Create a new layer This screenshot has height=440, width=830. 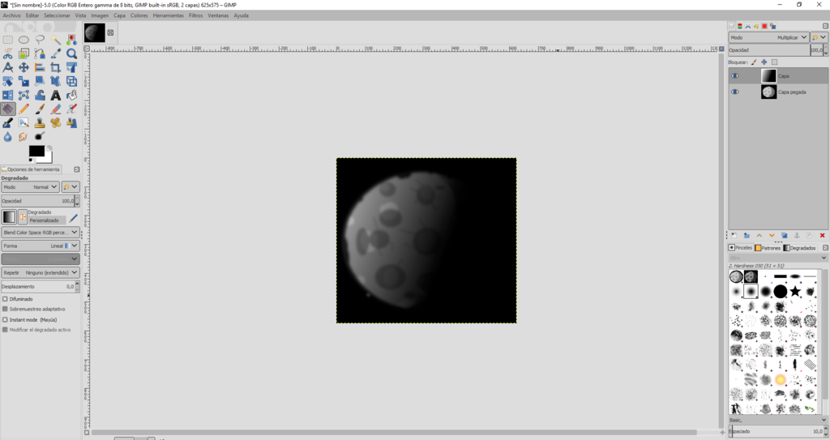click(734, 235)
